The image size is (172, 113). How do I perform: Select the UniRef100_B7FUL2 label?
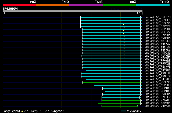157,97
